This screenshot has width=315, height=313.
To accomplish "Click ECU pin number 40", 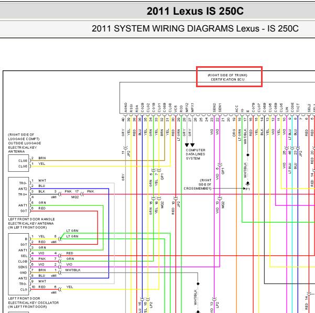I will click(x=123, y=120).
